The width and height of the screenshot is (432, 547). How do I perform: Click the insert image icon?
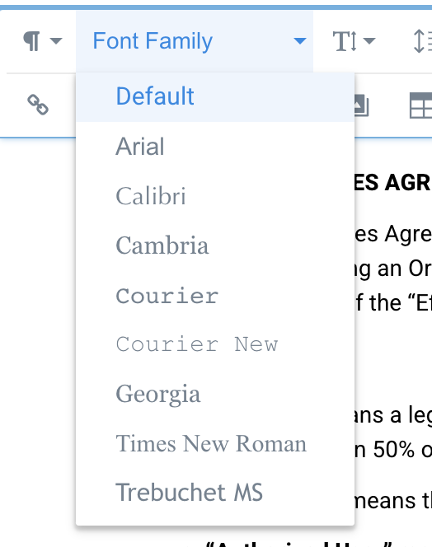click(x=362, y=105)
